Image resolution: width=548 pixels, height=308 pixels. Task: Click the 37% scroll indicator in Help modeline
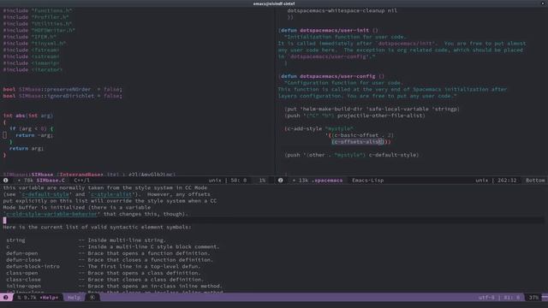[x=533, y=298]
